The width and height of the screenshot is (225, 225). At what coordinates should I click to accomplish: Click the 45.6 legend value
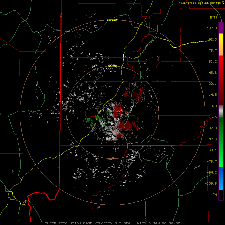213,72
